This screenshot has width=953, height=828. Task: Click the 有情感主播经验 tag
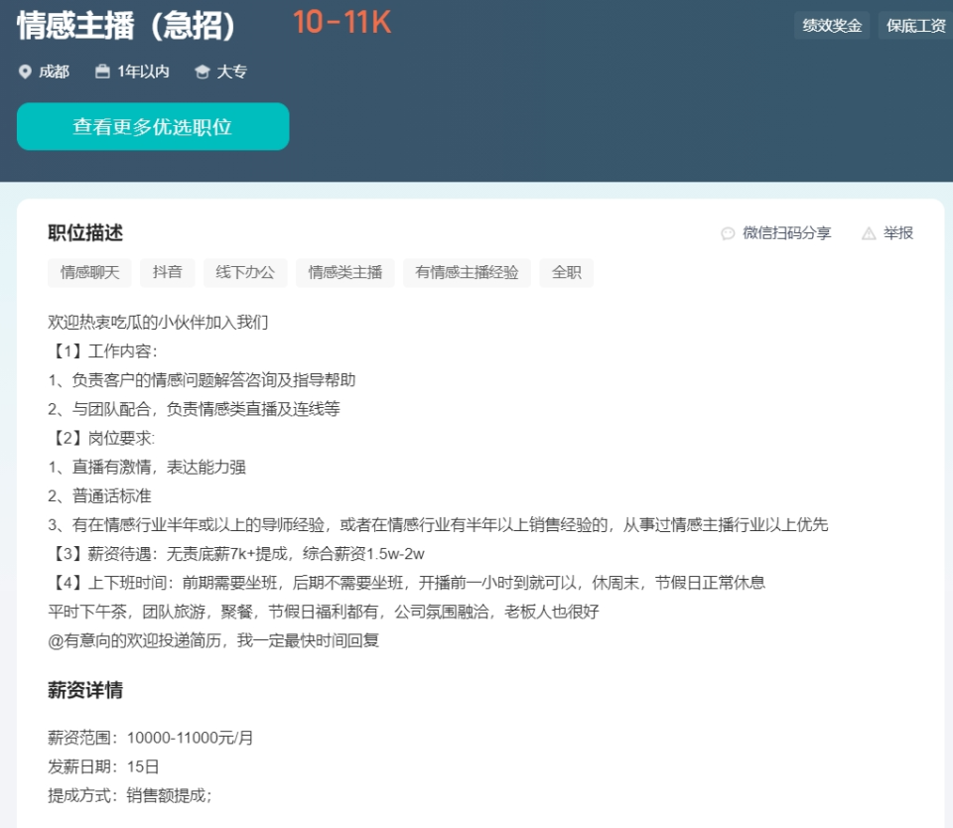[x=467, y=272]
